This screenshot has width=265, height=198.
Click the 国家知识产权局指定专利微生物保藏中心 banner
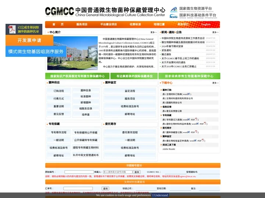pyautogui.click(x=77, y=76)
